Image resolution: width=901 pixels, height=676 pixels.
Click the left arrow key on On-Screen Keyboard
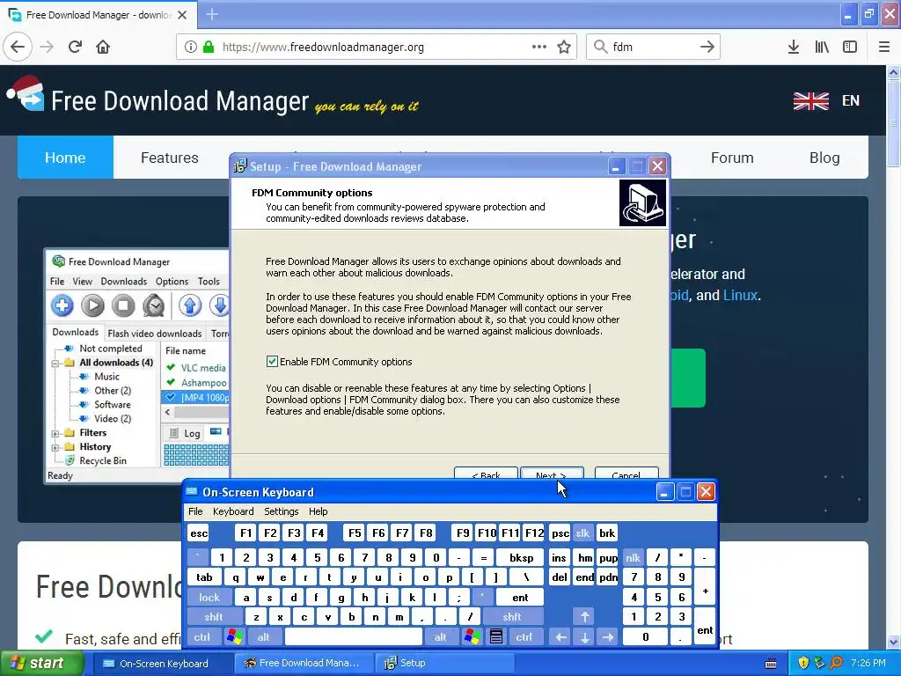(560, 637)
